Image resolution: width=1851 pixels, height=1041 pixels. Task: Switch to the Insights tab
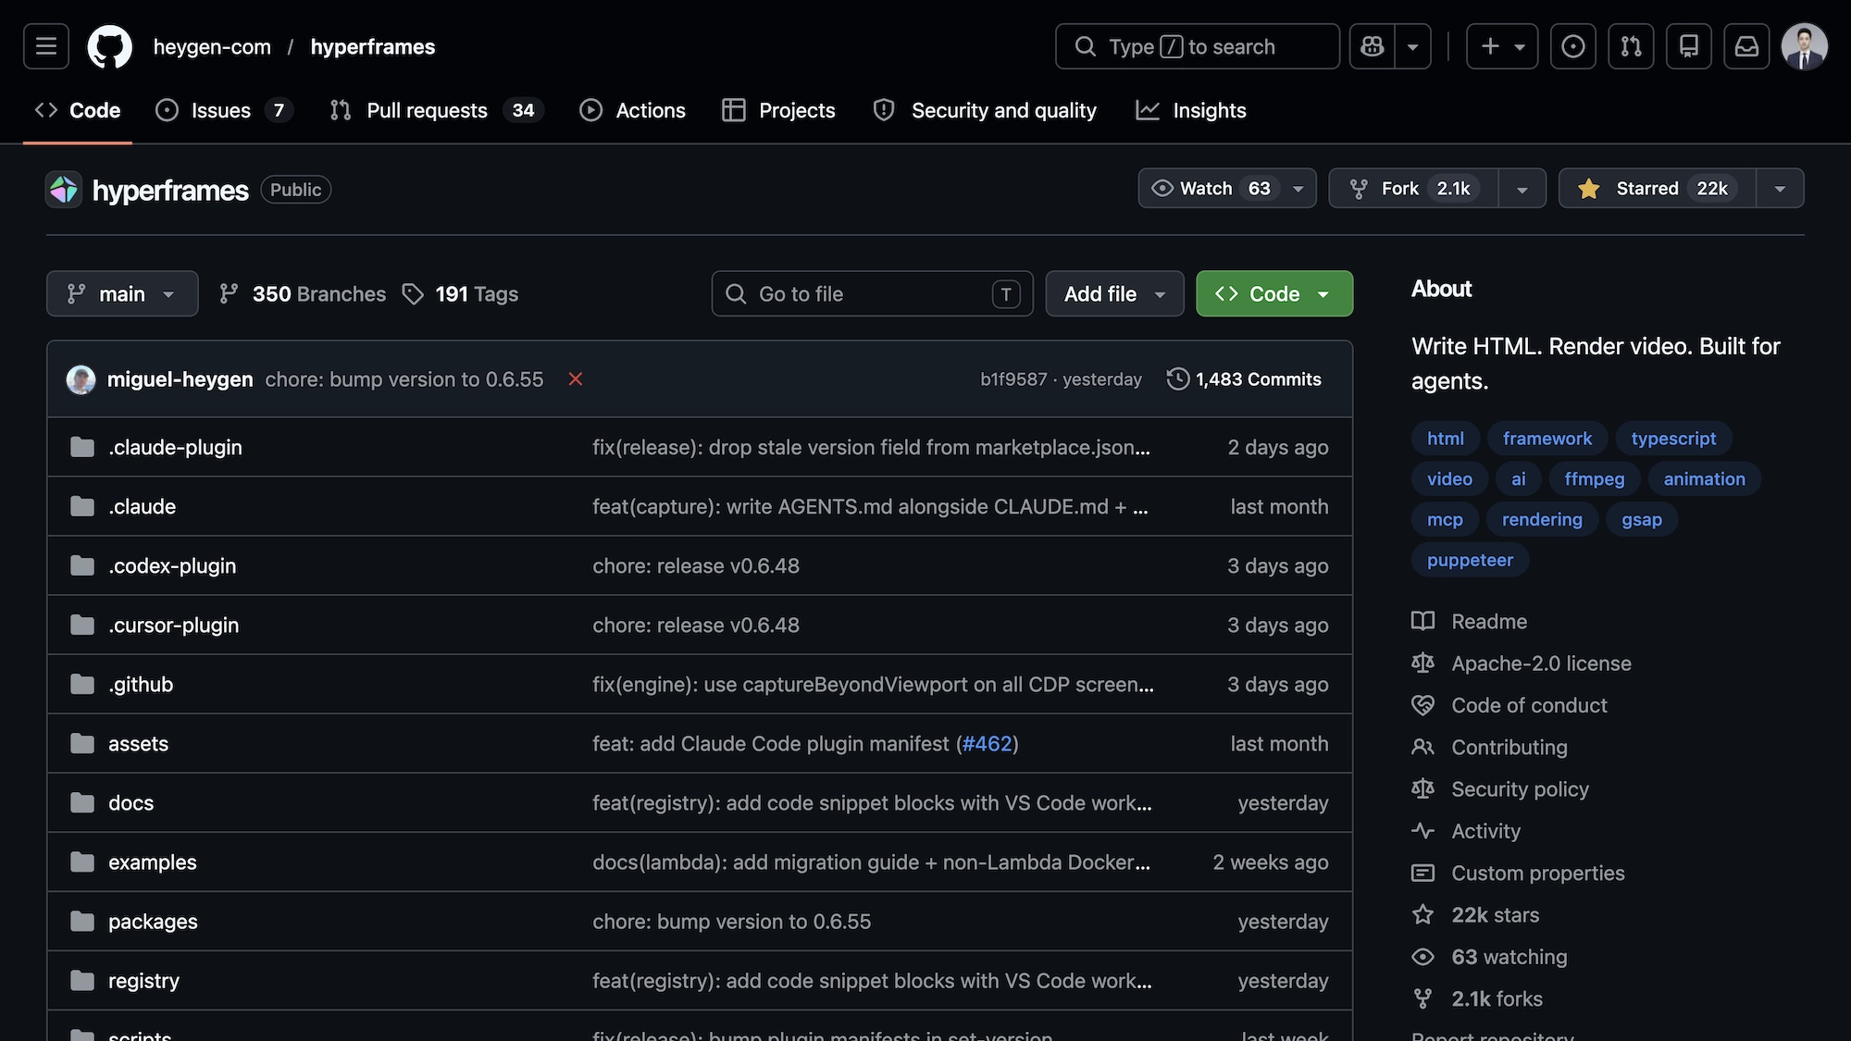[1191, 110]
